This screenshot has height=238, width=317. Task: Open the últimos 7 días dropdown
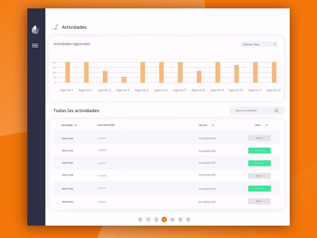click(x=259, y=44)
